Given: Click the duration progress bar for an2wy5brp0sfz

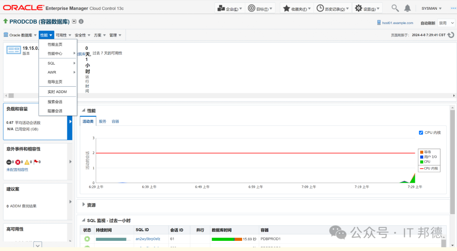Looking at the screenshot, I should coord(111,239).
